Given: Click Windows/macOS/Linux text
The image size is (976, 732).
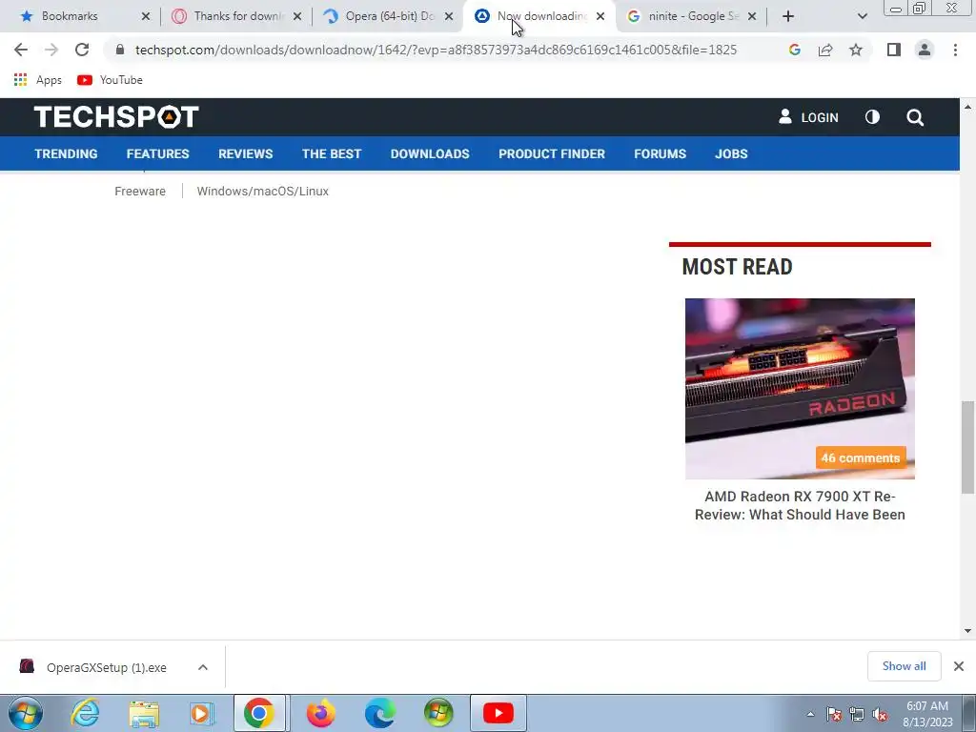Looking at the screenshot, I should 263,191.
